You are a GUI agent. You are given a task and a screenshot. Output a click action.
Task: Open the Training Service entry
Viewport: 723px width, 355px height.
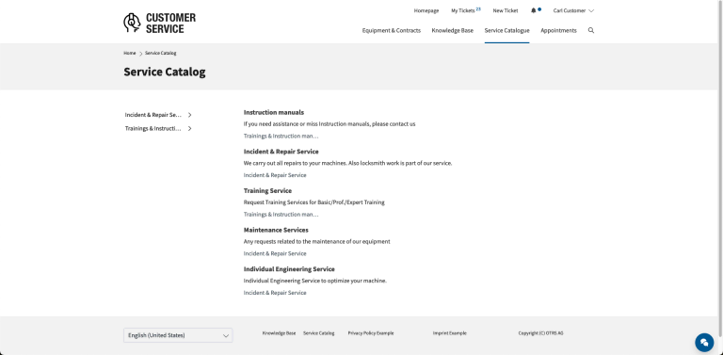pos(267,191)
